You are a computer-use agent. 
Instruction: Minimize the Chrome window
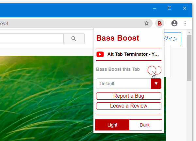coord(155,9)
